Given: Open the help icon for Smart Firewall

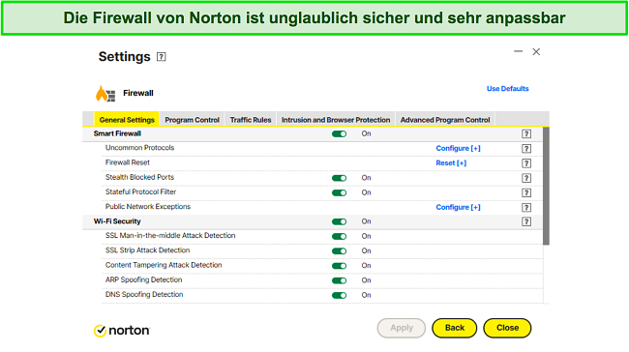Looking at the screenshot, I should (x=526, y=133).
